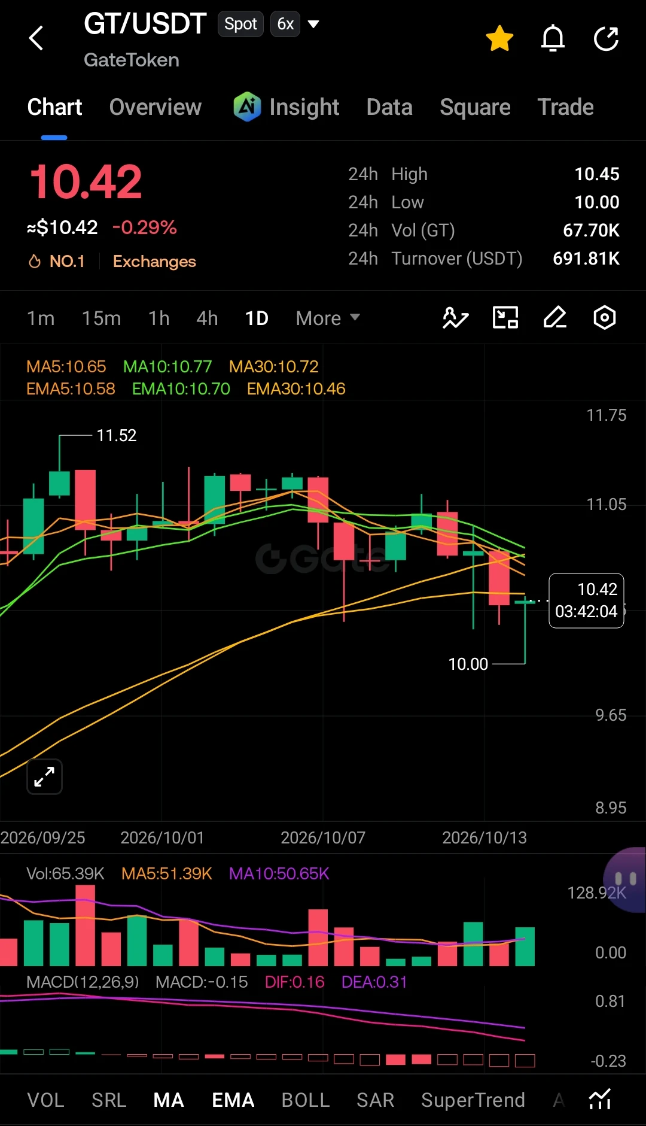Open the chart trading signals icon
The height and width of the screenshot is (1126, 646).
point(455,318)
